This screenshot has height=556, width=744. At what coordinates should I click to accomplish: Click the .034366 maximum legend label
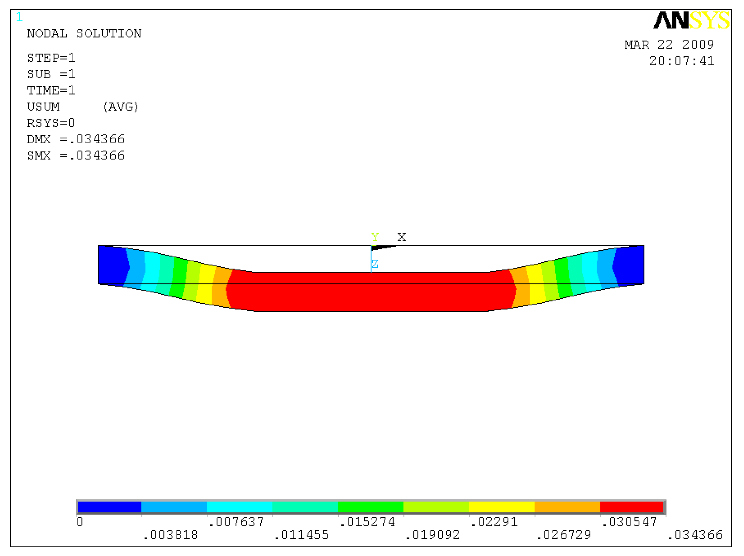point(695,535)
